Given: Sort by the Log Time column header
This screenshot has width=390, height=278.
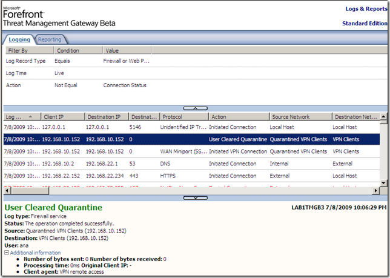Looking at the screenshot, I should pyautogui.click(x=22, y=117).
